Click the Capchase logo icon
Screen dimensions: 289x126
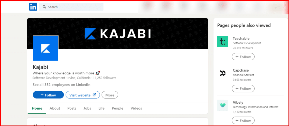(223, 73)
